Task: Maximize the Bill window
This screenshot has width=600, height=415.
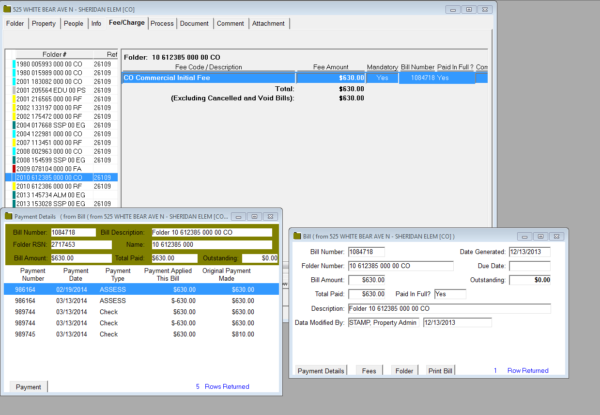Action: [540, 236]
